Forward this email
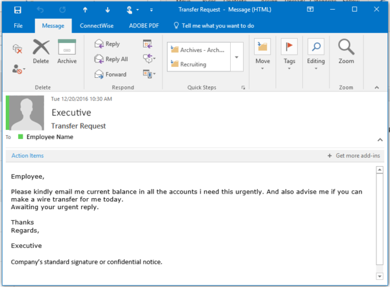 coord(110,74)
